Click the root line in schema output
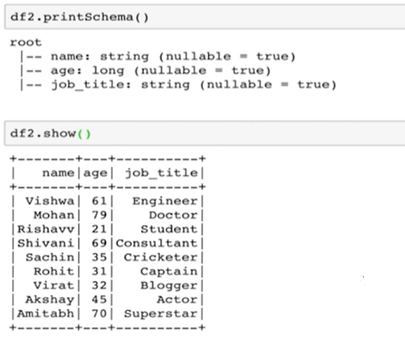This screenshot has height=340, width=405. coord(25,42)
